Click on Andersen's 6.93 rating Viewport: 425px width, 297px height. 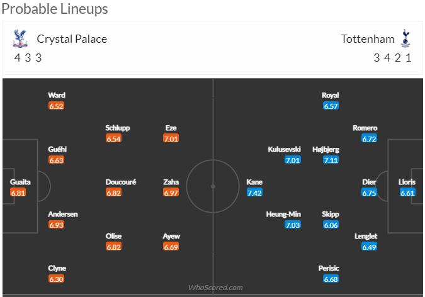(56, 225)
